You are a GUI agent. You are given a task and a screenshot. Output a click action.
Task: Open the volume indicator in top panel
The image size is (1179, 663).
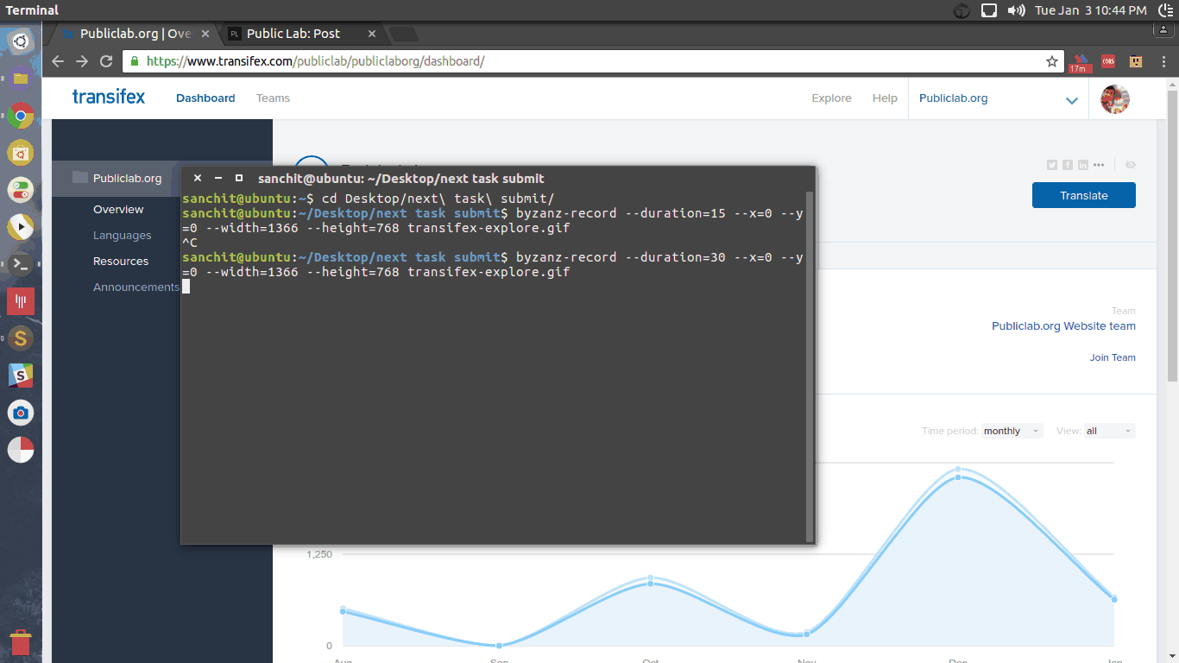point(1017,10)
